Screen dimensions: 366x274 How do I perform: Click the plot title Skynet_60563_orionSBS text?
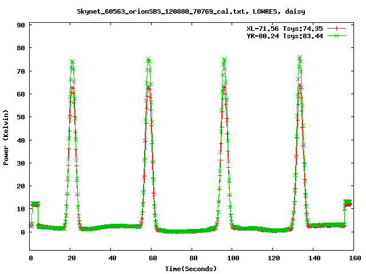pyautogui.click(x=191, y=11)
